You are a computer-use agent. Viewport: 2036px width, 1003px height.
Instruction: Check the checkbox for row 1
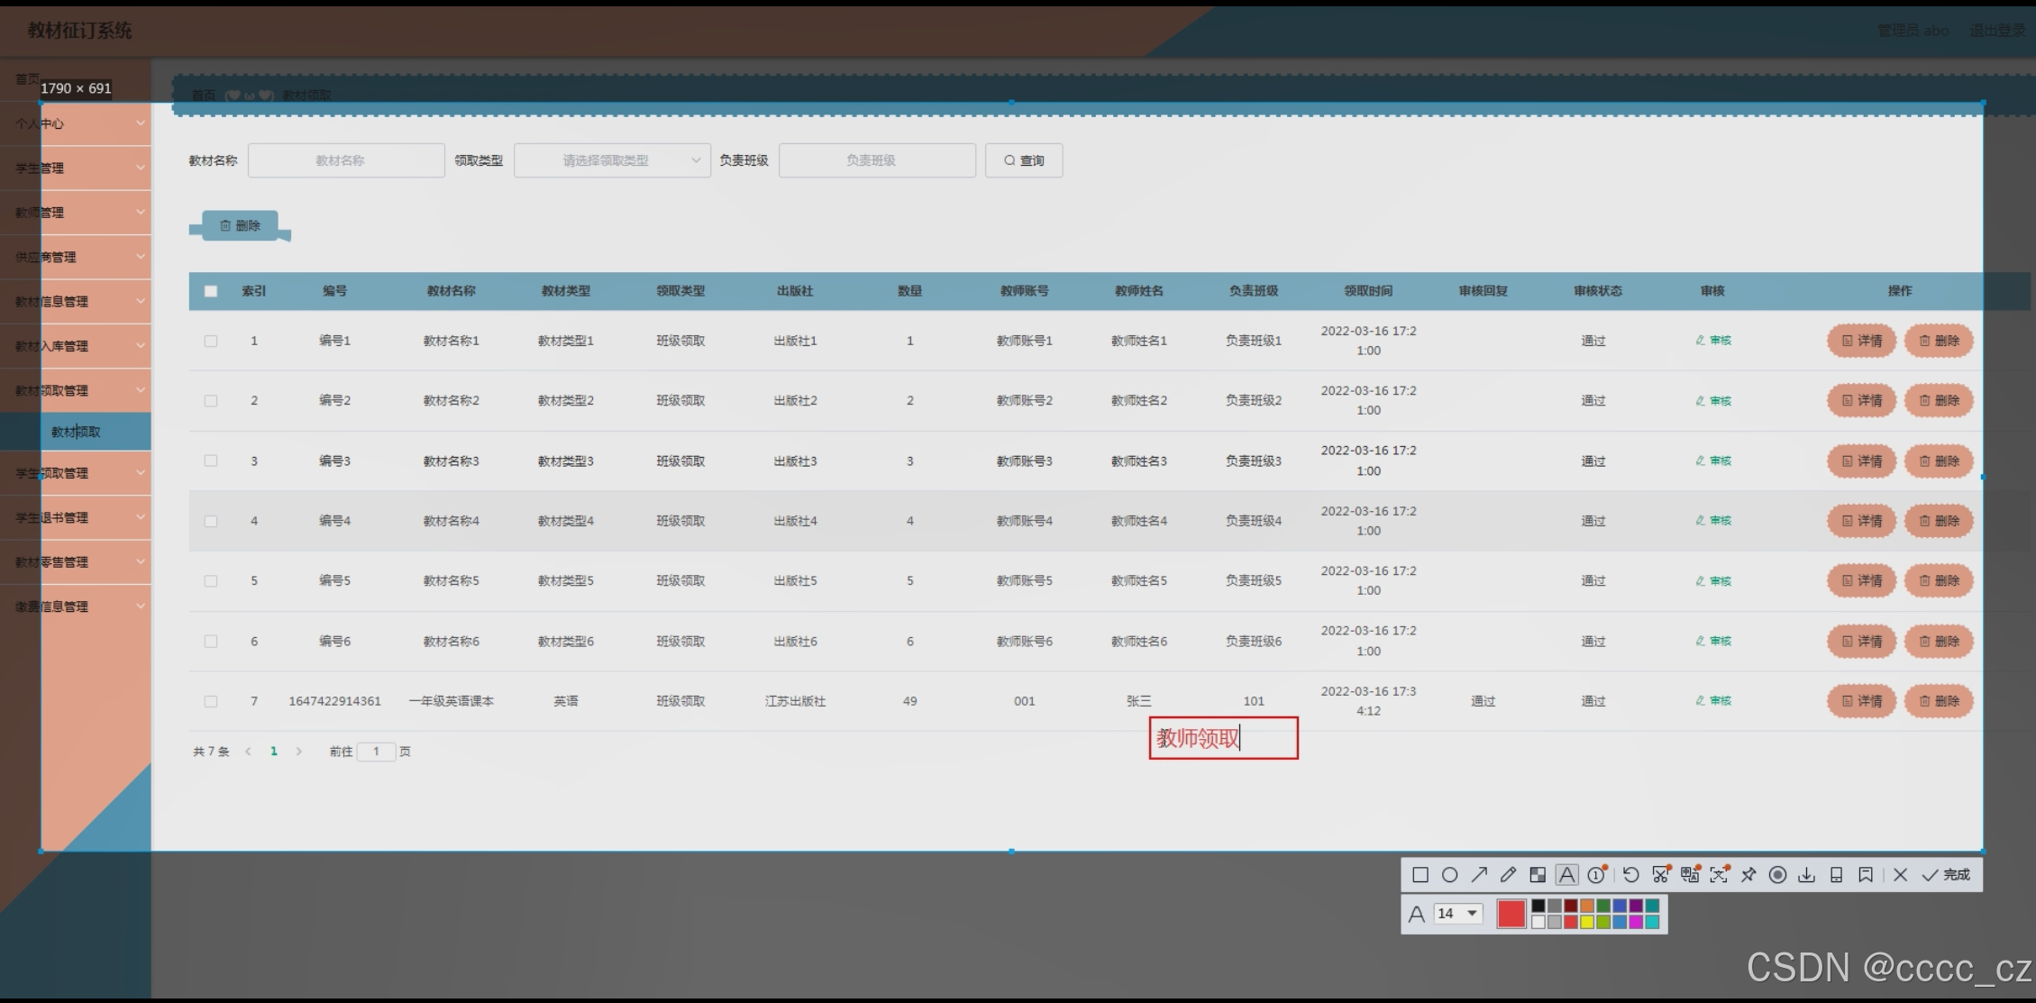click(x=211, y=341)
